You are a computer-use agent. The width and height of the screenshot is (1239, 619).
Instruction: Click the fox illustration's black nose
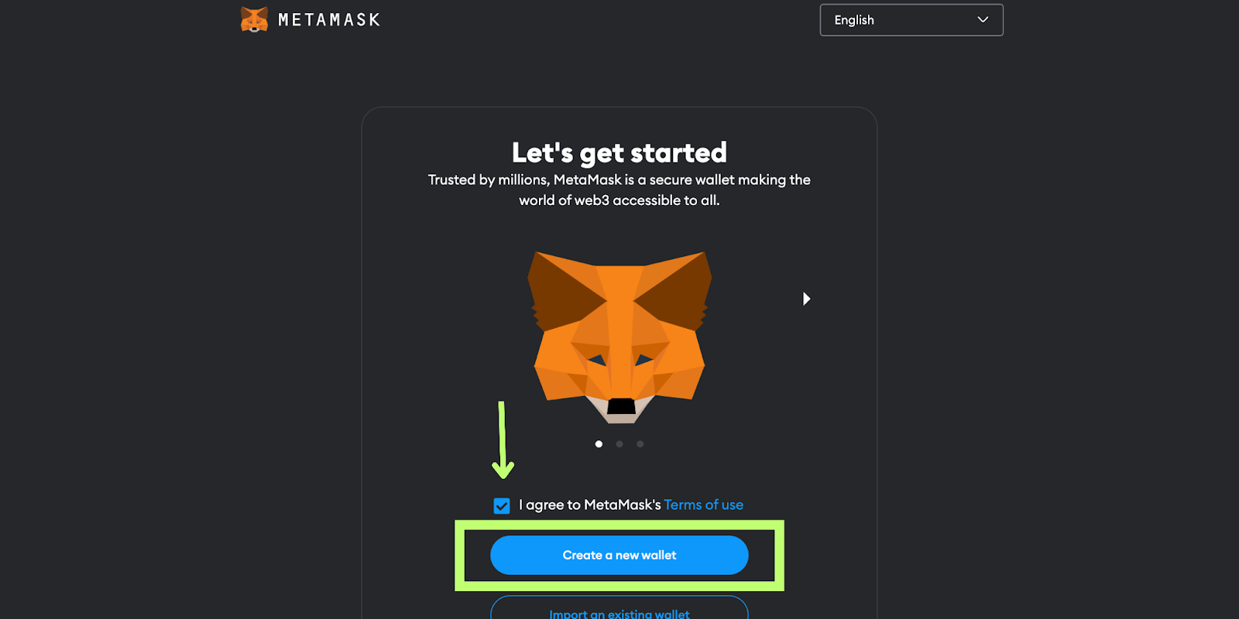621,406
